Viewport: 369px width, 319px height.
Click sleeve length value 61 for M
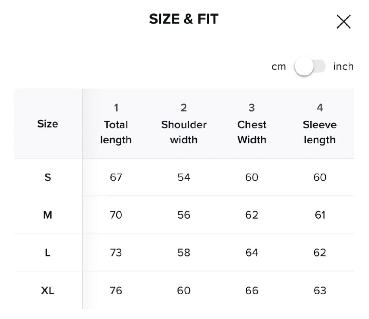[319, 215]
